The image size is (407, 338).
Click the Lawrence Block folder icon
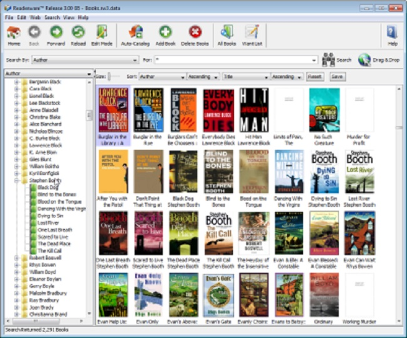[x=24, y=145]
